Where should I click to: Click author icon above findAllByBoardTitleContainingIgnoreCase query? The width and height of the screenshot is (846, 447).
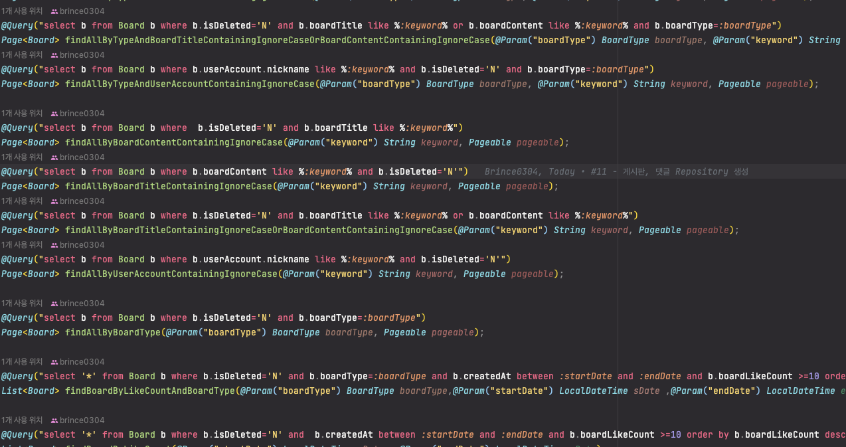click(54, 157)
